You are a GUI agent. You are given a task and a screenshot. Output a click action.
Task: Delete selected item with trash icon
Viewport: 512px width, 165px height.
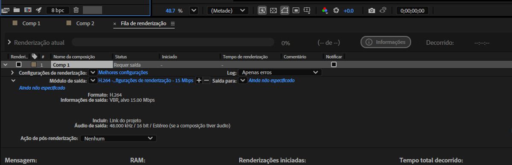pyautogui.click(x=76, y=10)
